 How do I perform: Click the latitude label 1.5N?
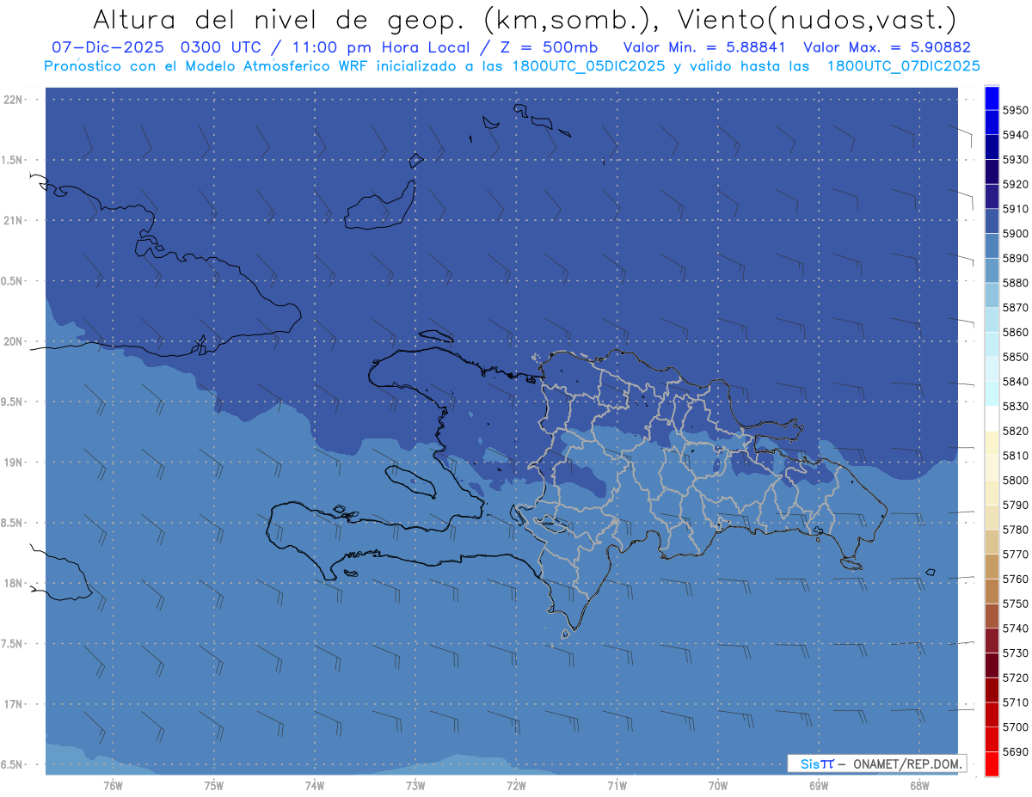pos(13,160)
